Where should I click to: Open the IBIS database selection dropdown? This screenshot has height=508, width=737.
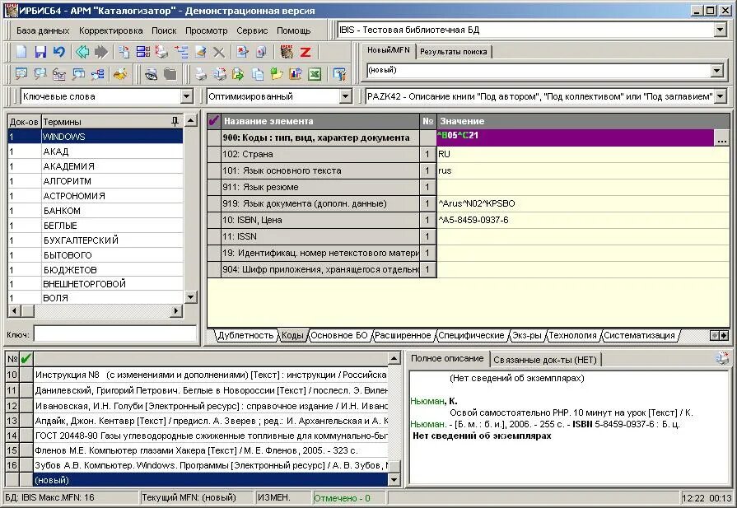click(720, 30)
